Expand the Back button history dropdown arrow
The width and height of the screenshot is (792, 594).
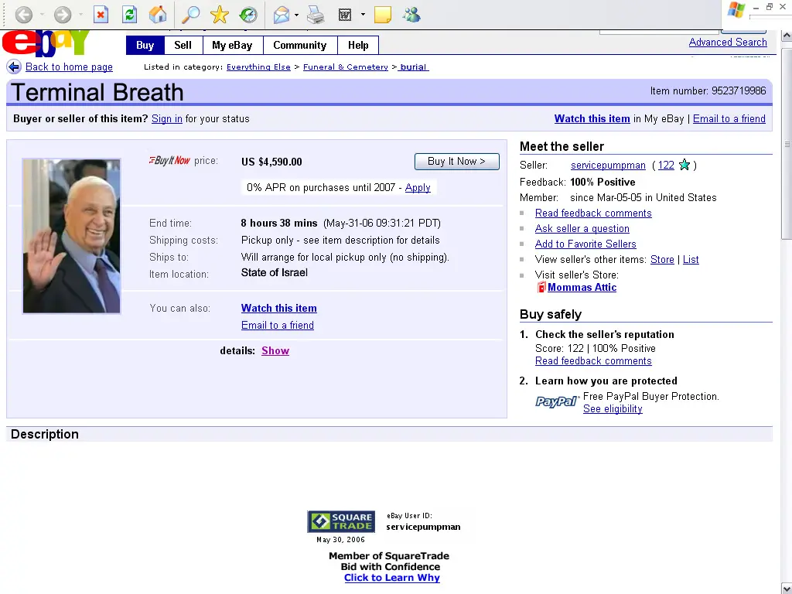click(42, 15)
